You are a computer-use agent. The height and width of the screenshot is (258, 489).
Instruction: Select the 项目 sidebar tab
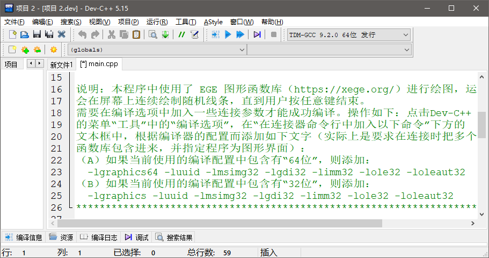(11, 64)
